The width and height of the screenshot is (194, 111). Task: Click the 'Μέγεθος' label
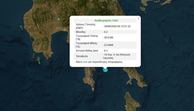coord(81,32)
